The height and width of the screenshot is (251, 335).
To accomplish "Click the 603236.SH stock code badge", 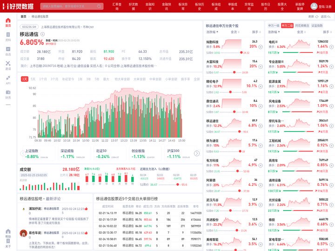I will pyautogui.click(x=29, y=27).
